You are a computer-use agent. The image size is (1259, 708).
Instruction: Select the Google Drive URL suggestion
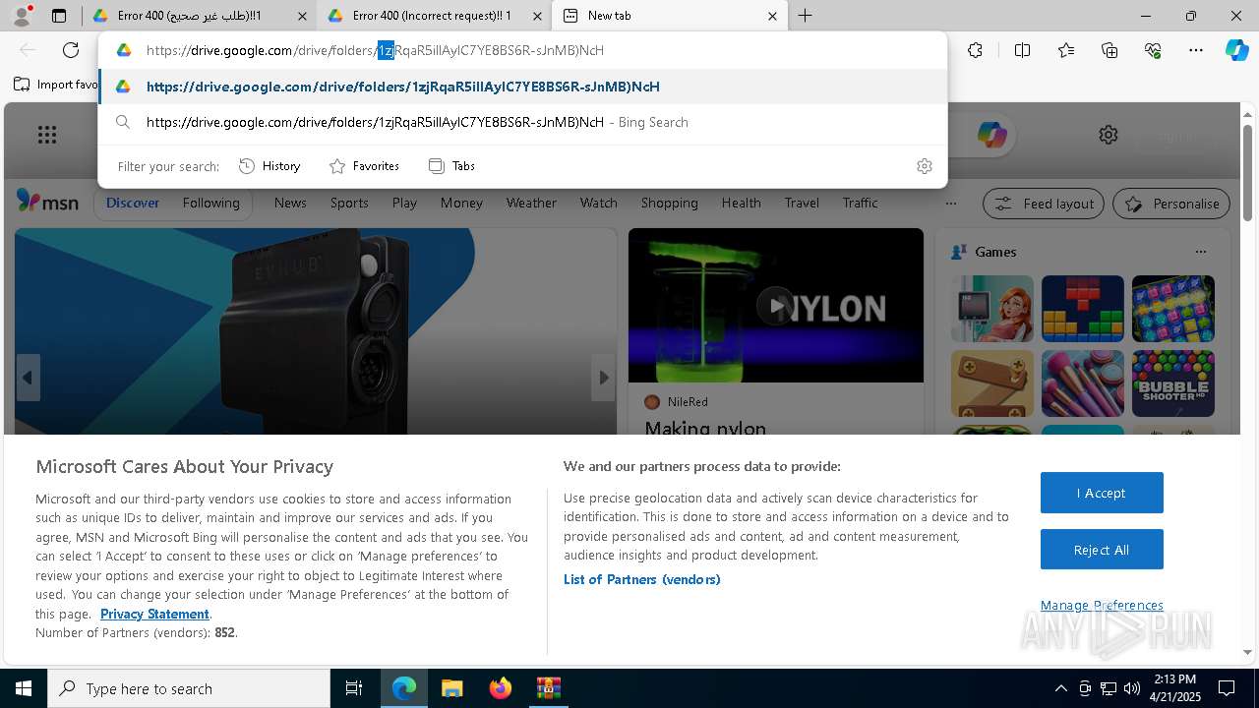tap(522, 87)
